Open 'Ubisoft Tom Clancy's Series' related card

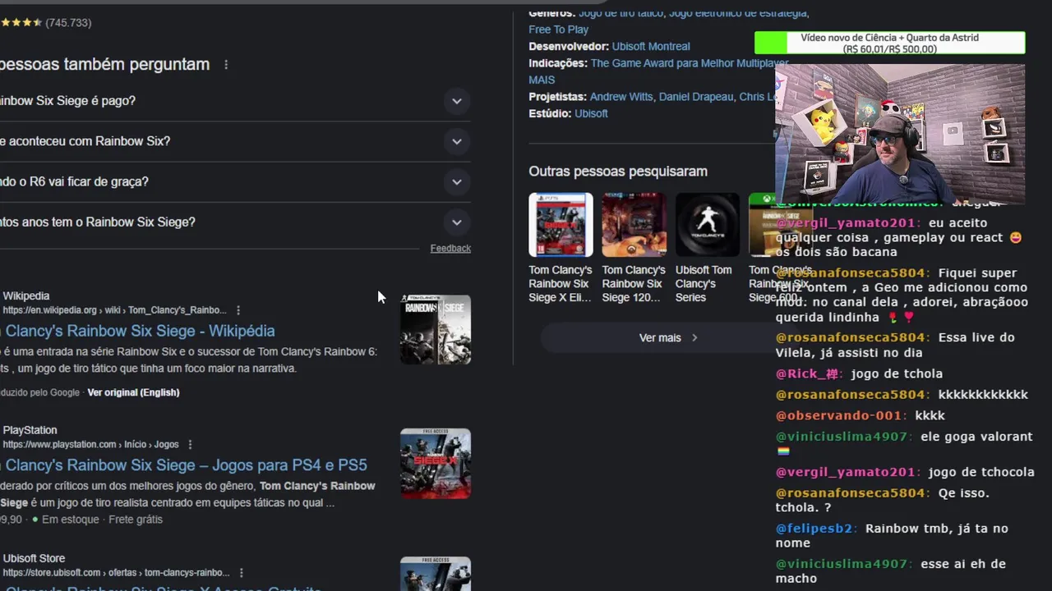tap(707, 249)
